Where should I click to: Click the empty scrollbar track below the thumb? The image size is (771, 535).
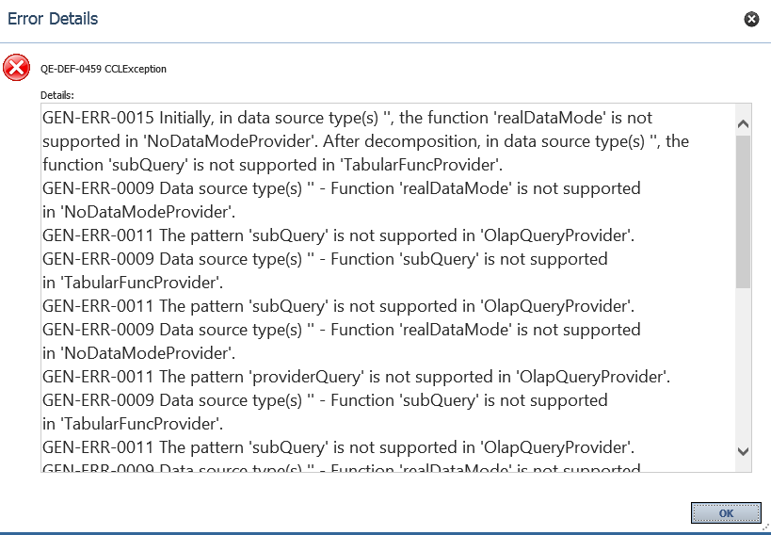pyautogui.click(x=743, y=365)
